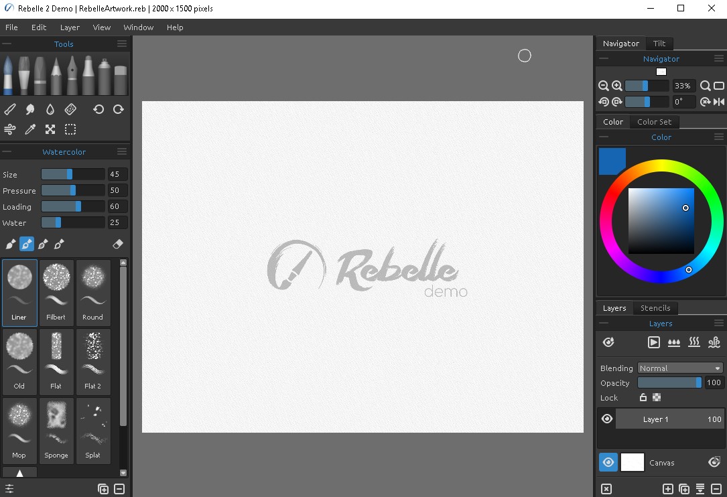The width and height of the screenshot is (727, 497).
Task: Open the Tools panel hamburger menu
Action: pyautogui.click(x=121, y=44)
